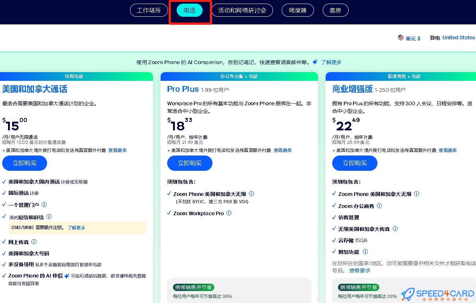Open the 调度器 tab
The height and width of the screenshot is (303, 476).
pyautogui.click(x=297, y=10)
